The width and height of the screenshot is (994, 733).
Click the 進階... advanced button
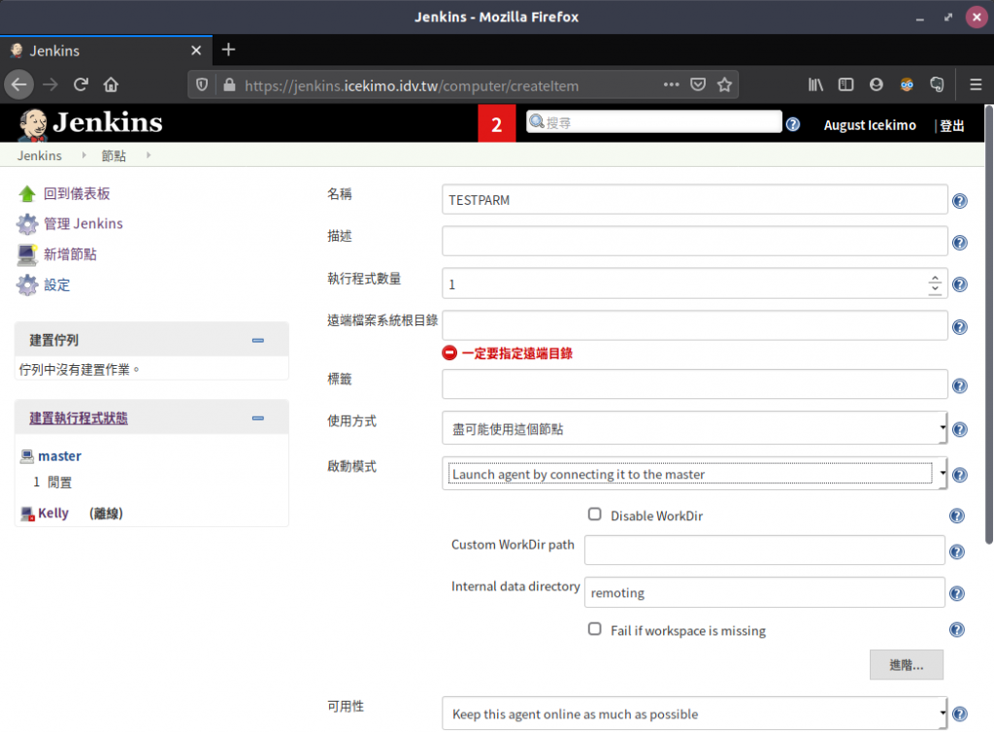906,665
